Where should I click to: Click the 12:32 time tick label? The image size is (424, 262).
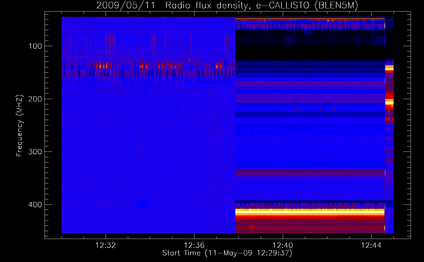tap(106, 245)
